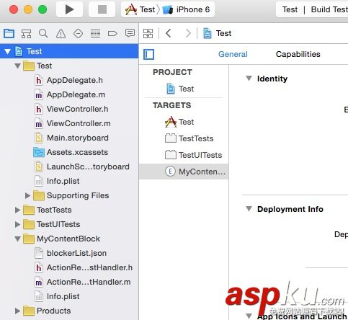The height and width of the screenshot is (320, 348).
Task: Collapse the Identity section triangle
Action: (249, 79)
